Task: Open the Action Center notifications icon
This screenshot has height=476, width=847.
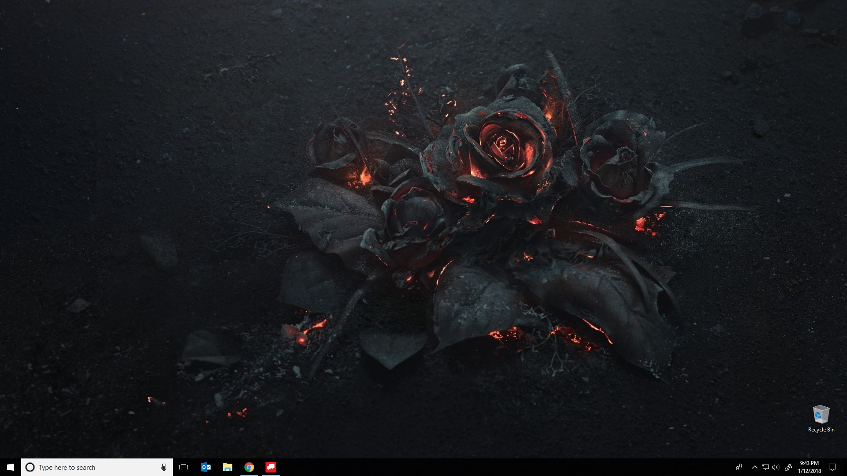Action: 832,467
